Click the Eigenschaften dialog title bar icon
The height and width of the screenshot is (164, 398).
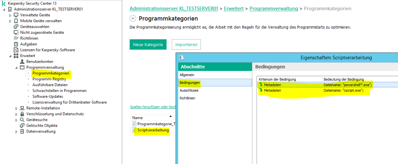pos(181,57)
